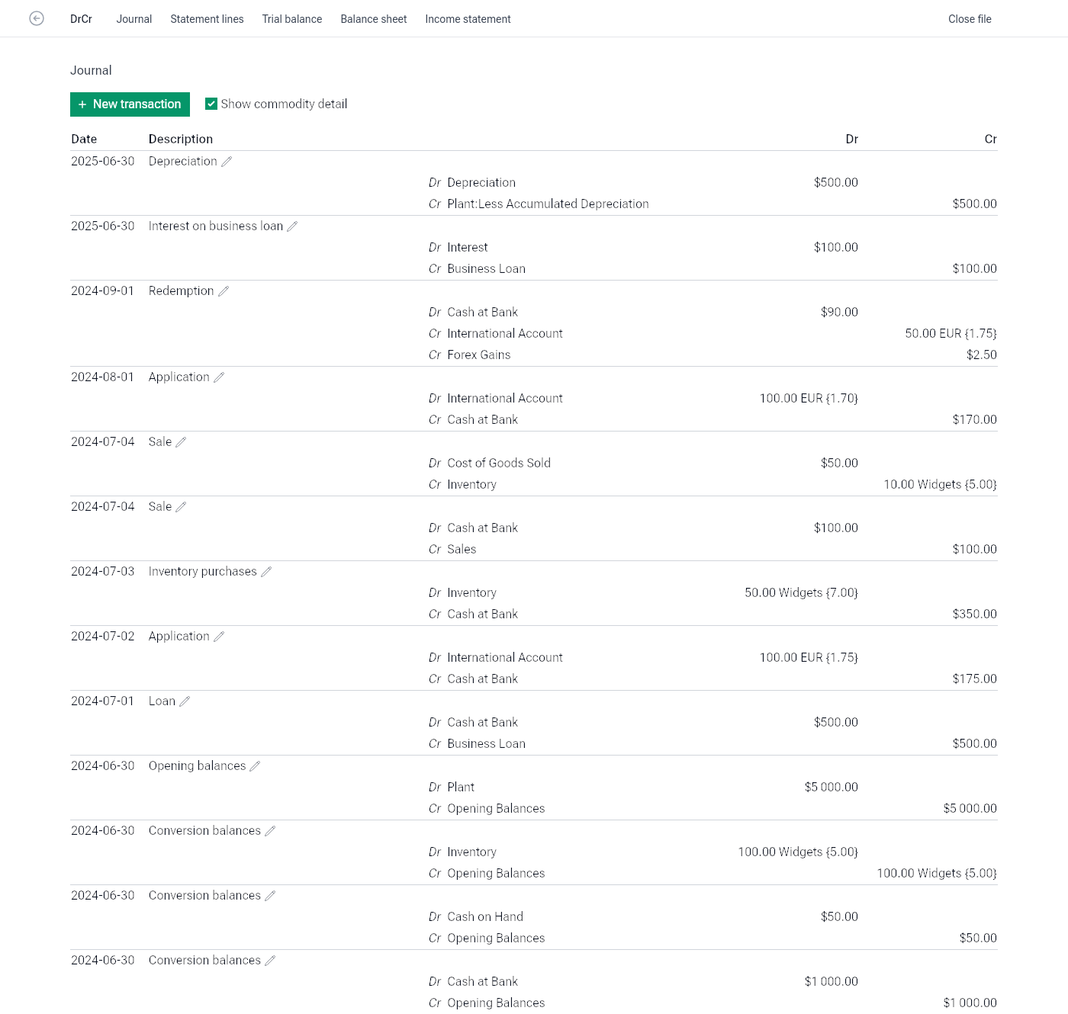
Task: Click 50.00 Widgets {7.00} debit amount
Action: 801,593
